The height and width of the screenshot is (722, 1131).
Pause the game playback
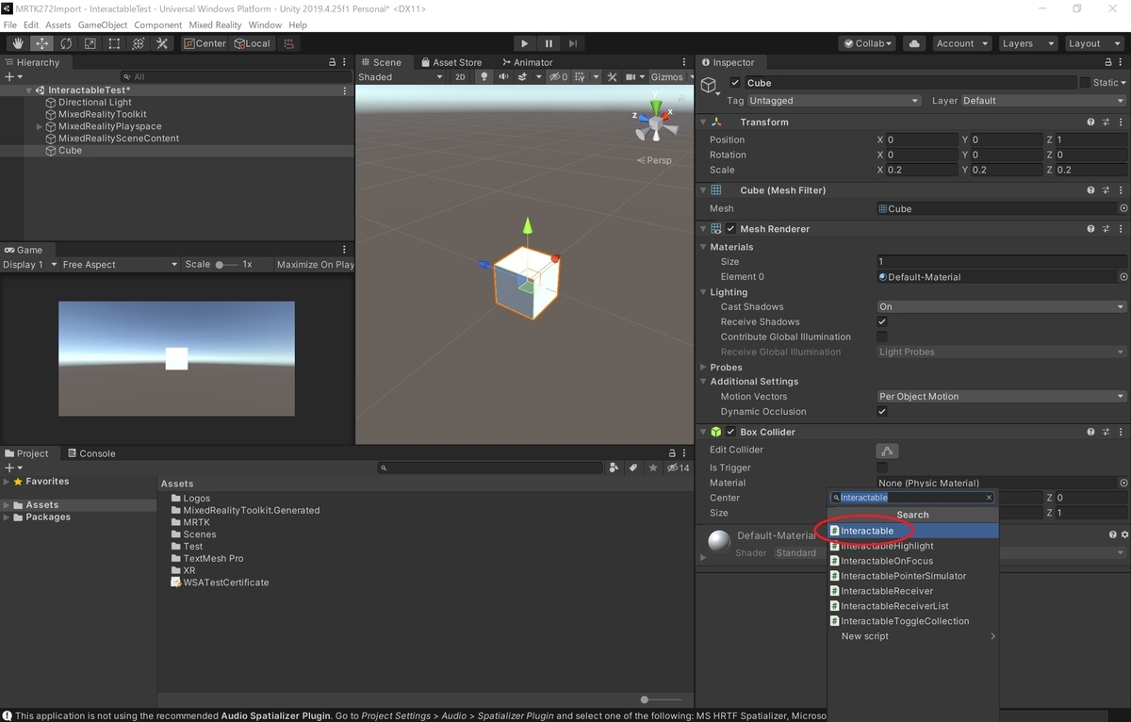(x=549, y=43)
